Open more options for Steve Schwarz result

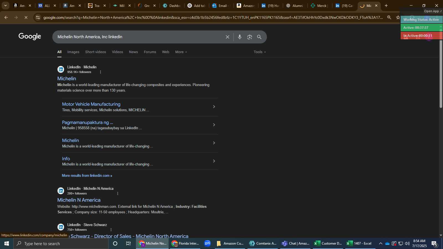tap(111, 230)
